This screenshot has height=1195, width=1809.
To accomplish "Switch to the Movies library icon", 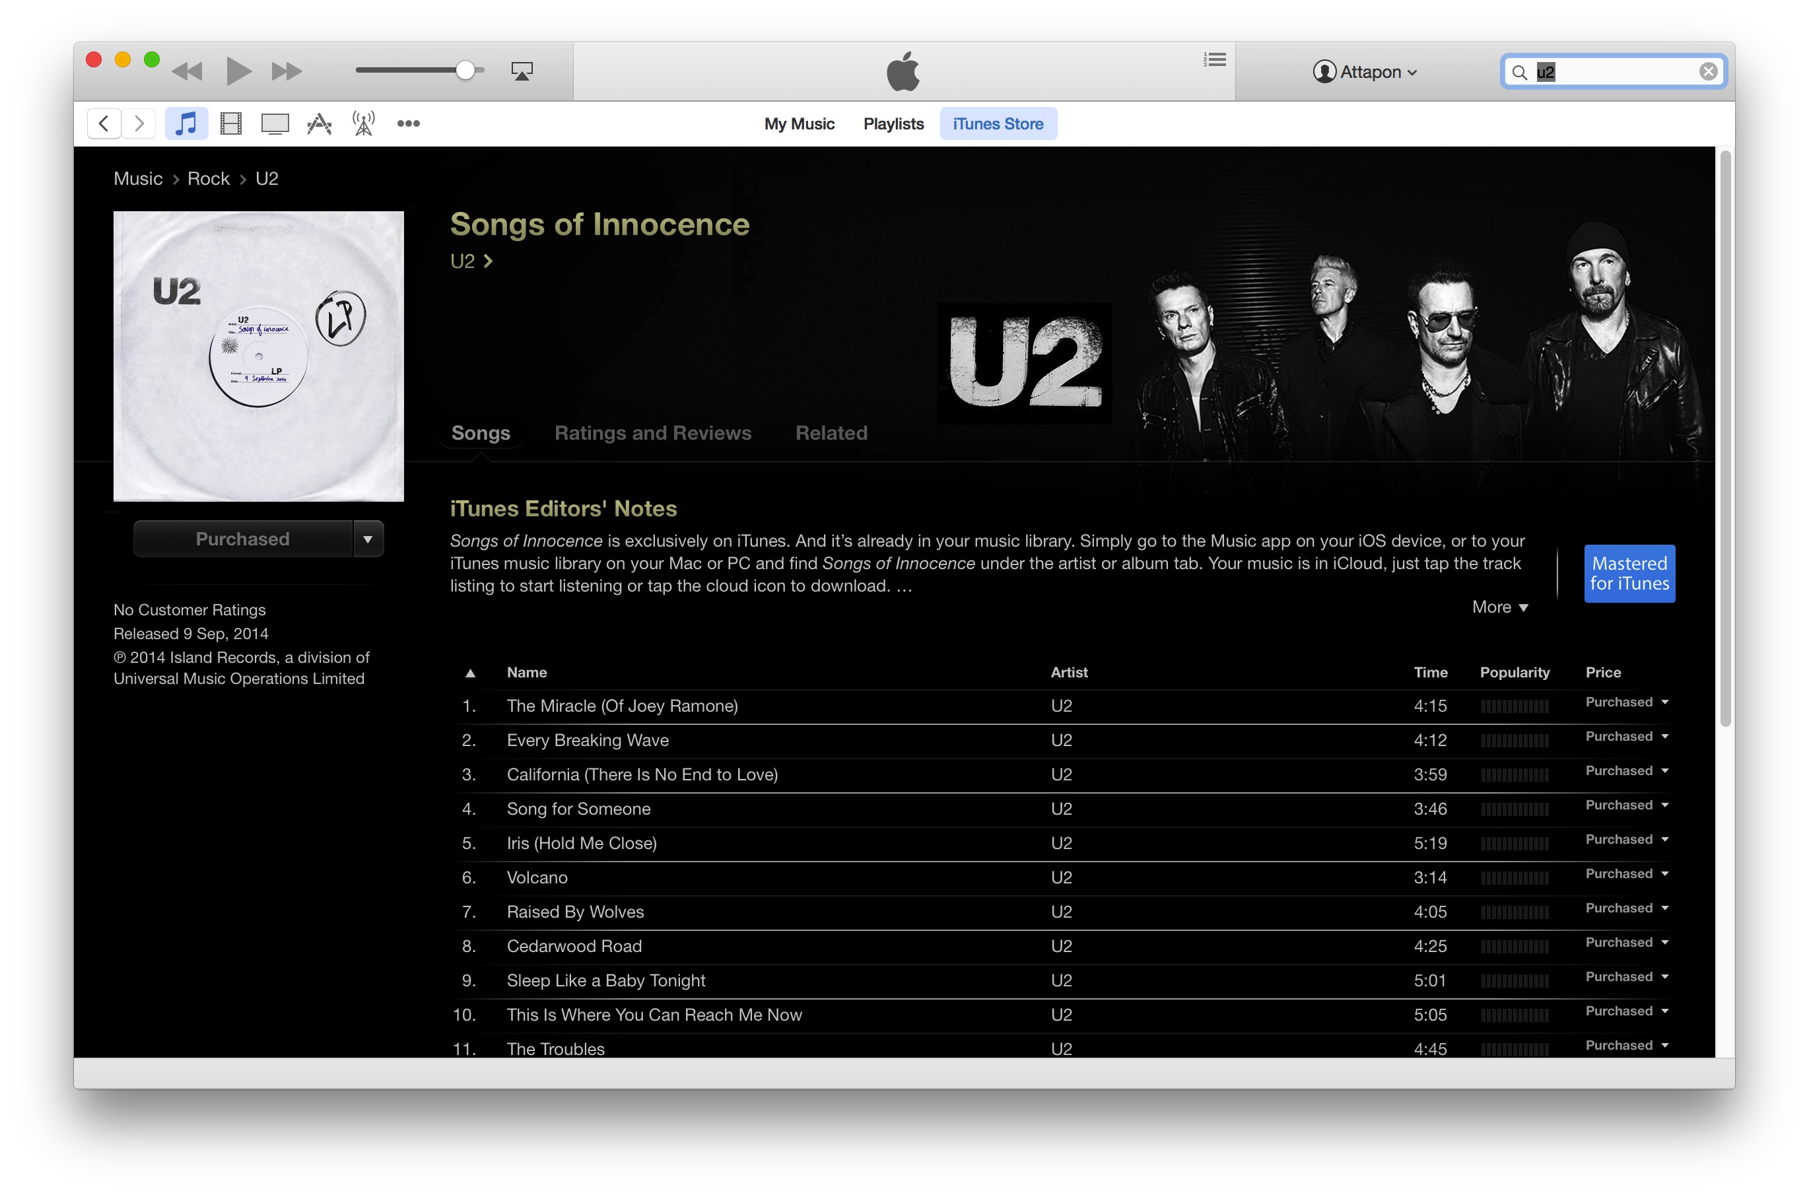I will click(x=231, y=123).
